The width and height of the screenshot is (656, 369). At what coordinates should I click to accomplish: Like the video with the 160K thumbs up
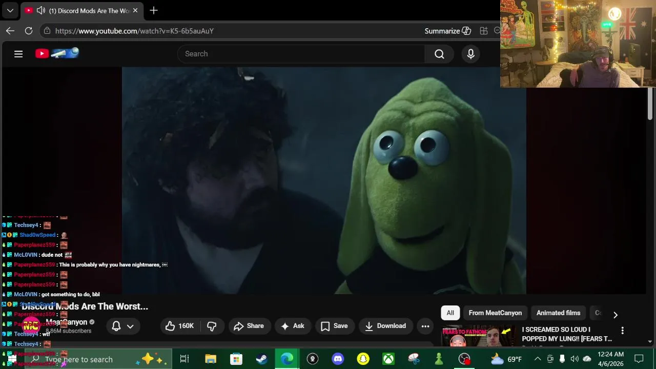[x=179, y=326]
